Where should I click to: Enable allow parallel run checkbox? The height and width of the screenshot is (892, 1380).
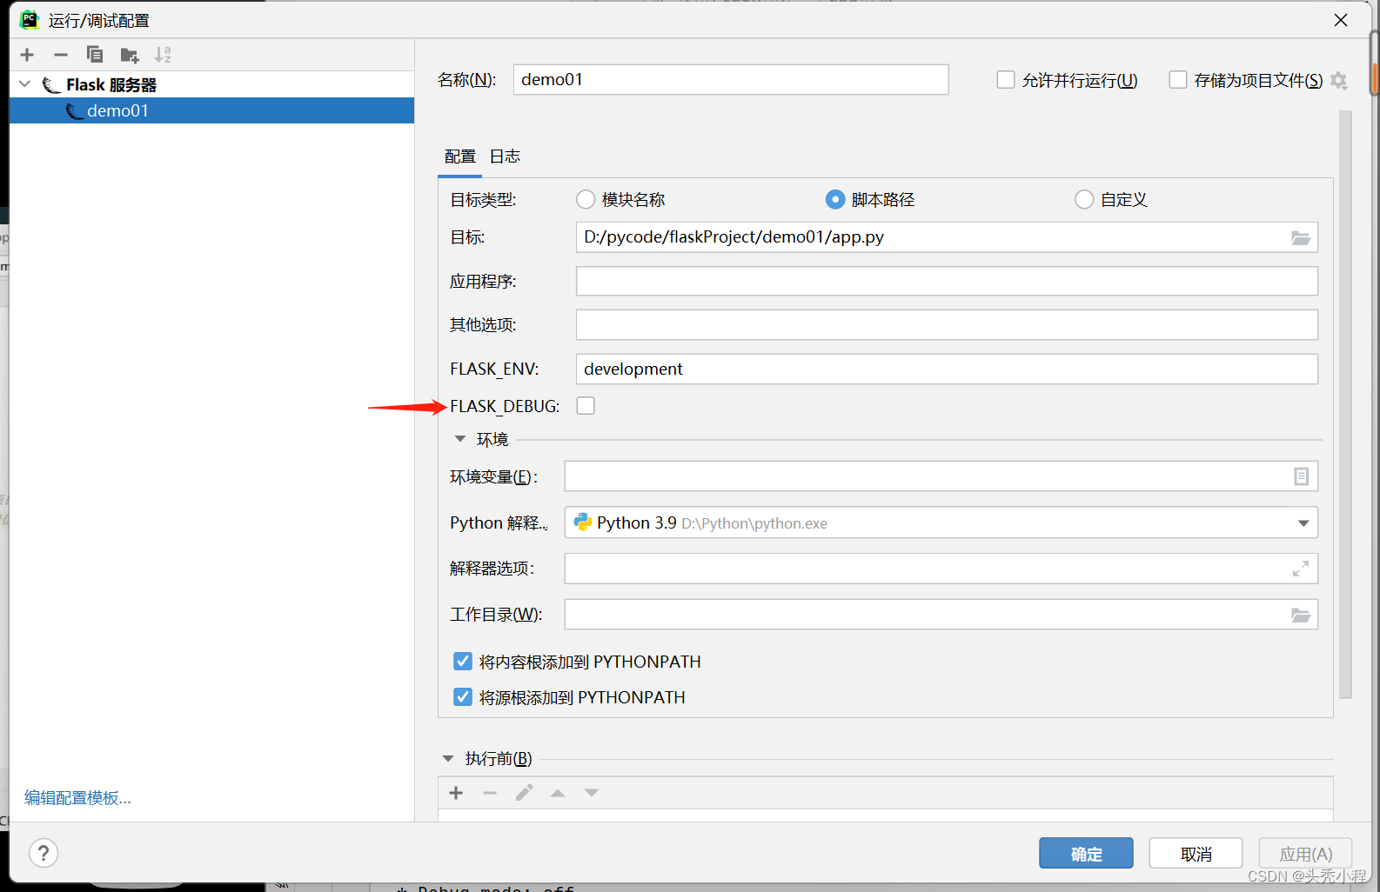(1006, 80)
